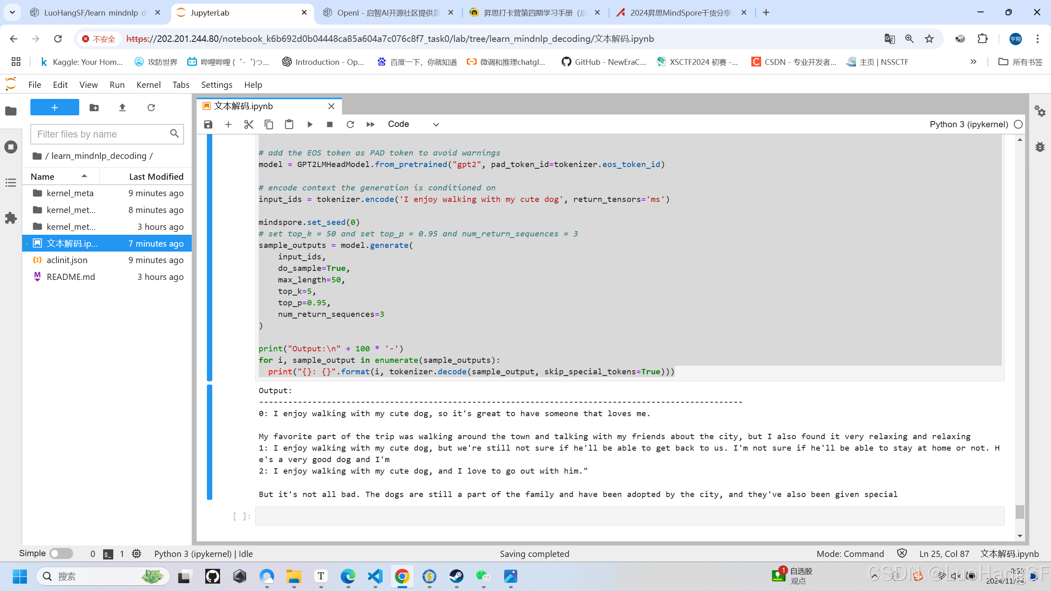Click notebook trust shield status icon
Image resolution: width=1051 pixels, height=591 pixels.
pos(902,554)
